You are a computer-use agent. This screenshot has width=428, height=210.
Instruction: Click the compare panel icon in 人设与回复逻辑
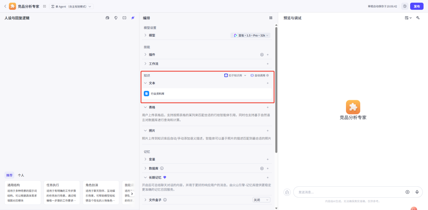124,18
